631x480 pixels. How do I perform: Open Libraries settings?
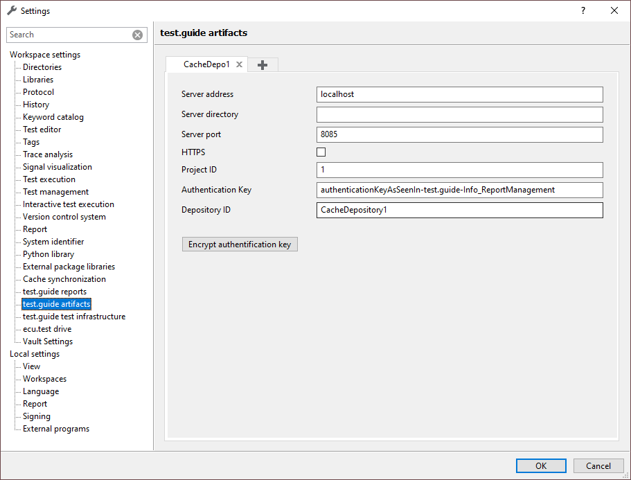coord(38,80)
